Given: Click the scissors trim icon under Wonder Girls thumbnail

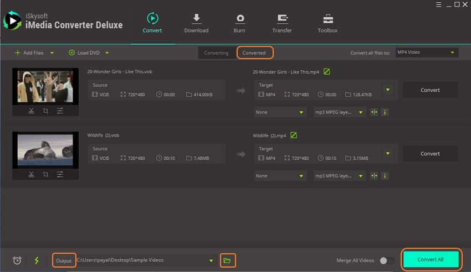Looking at the screenshot, I should click(31, 111).
